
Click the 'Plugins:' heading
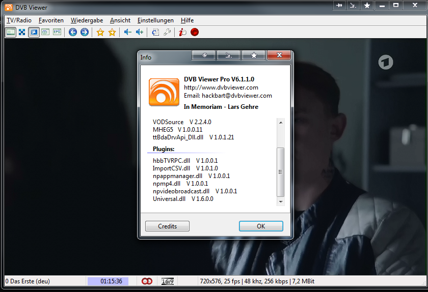point(164,149)
